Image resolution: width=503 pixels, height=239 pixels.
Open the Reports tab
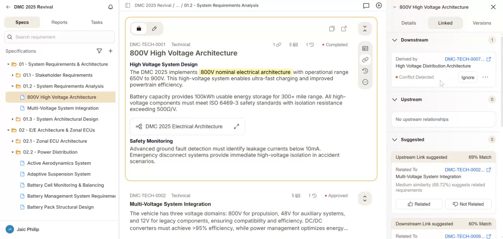tap(59, 22)
